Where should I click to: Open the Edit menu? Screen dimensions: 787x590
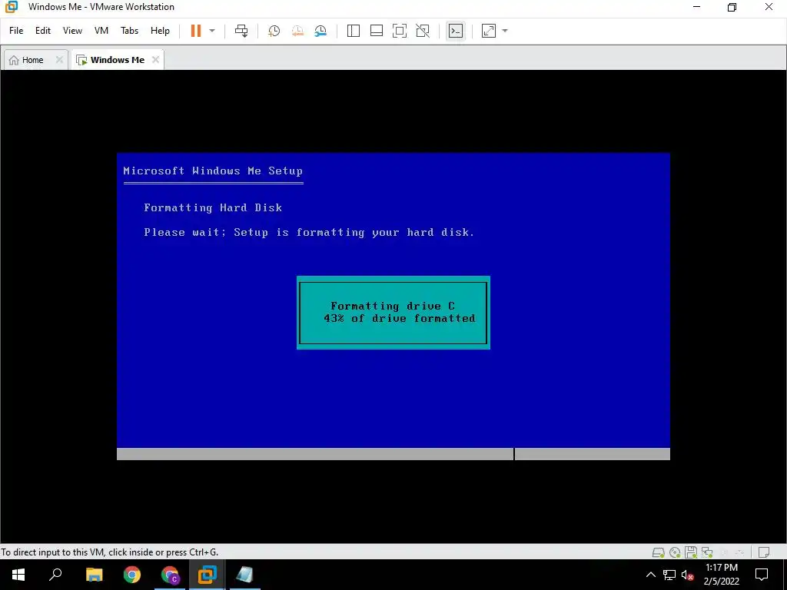[43, 31]
